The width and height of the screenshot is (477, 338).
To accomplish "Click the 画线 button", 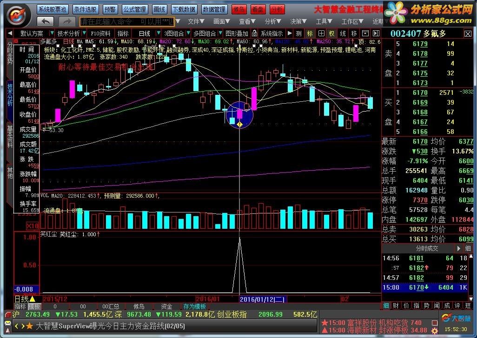I will (x=159, y=9).
